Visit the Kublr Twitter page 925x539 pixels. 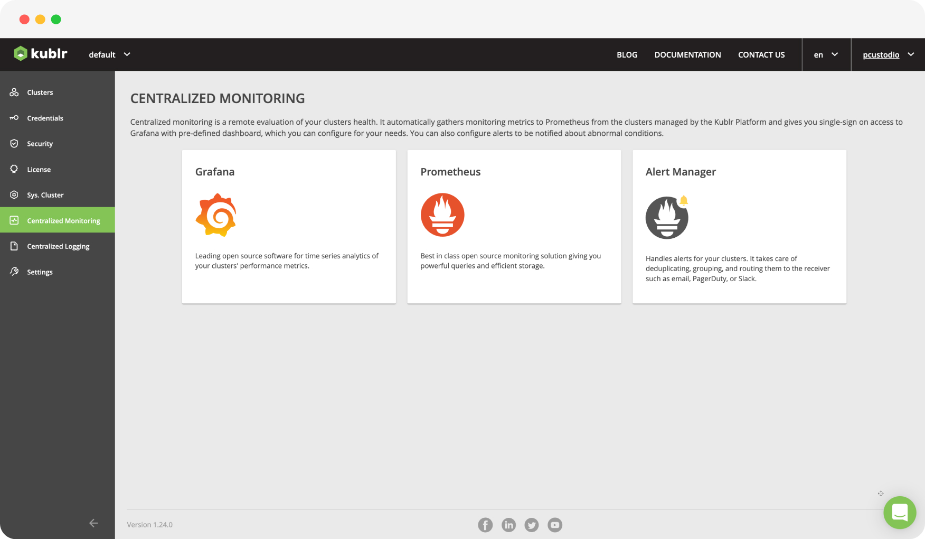point(532,525)
